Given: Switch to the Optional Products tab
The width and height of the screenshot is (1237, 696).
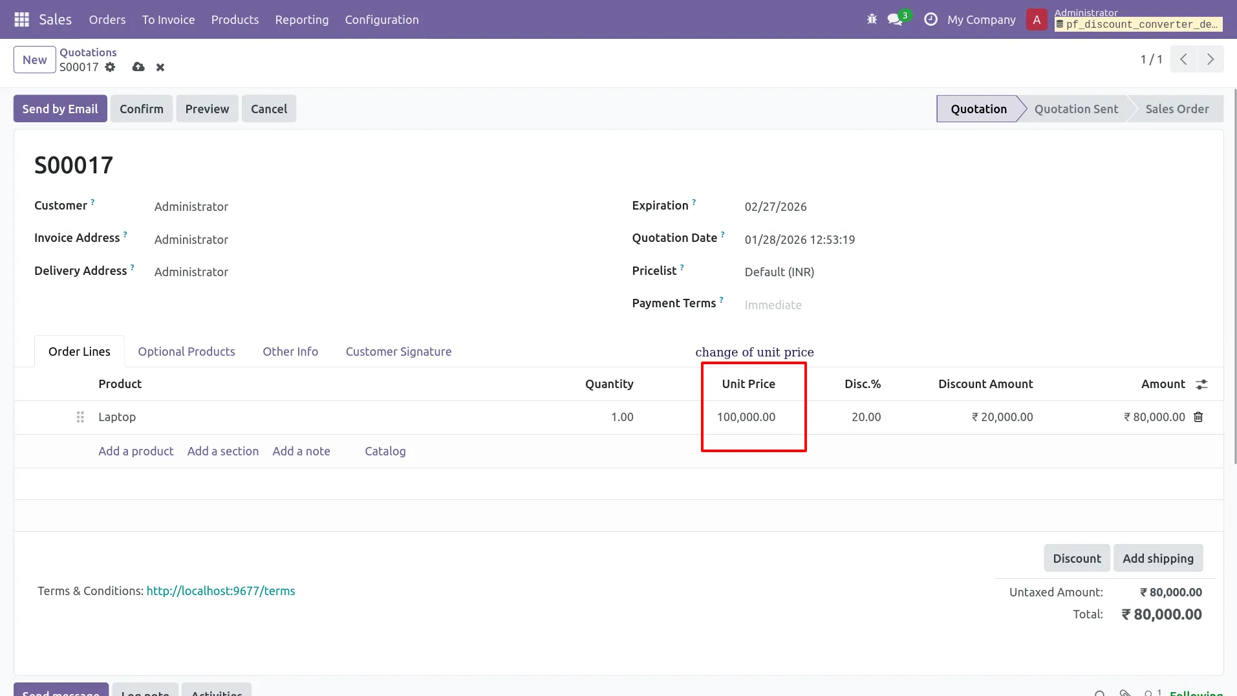Looking at the screenshot, I should (x=186, y=351).
